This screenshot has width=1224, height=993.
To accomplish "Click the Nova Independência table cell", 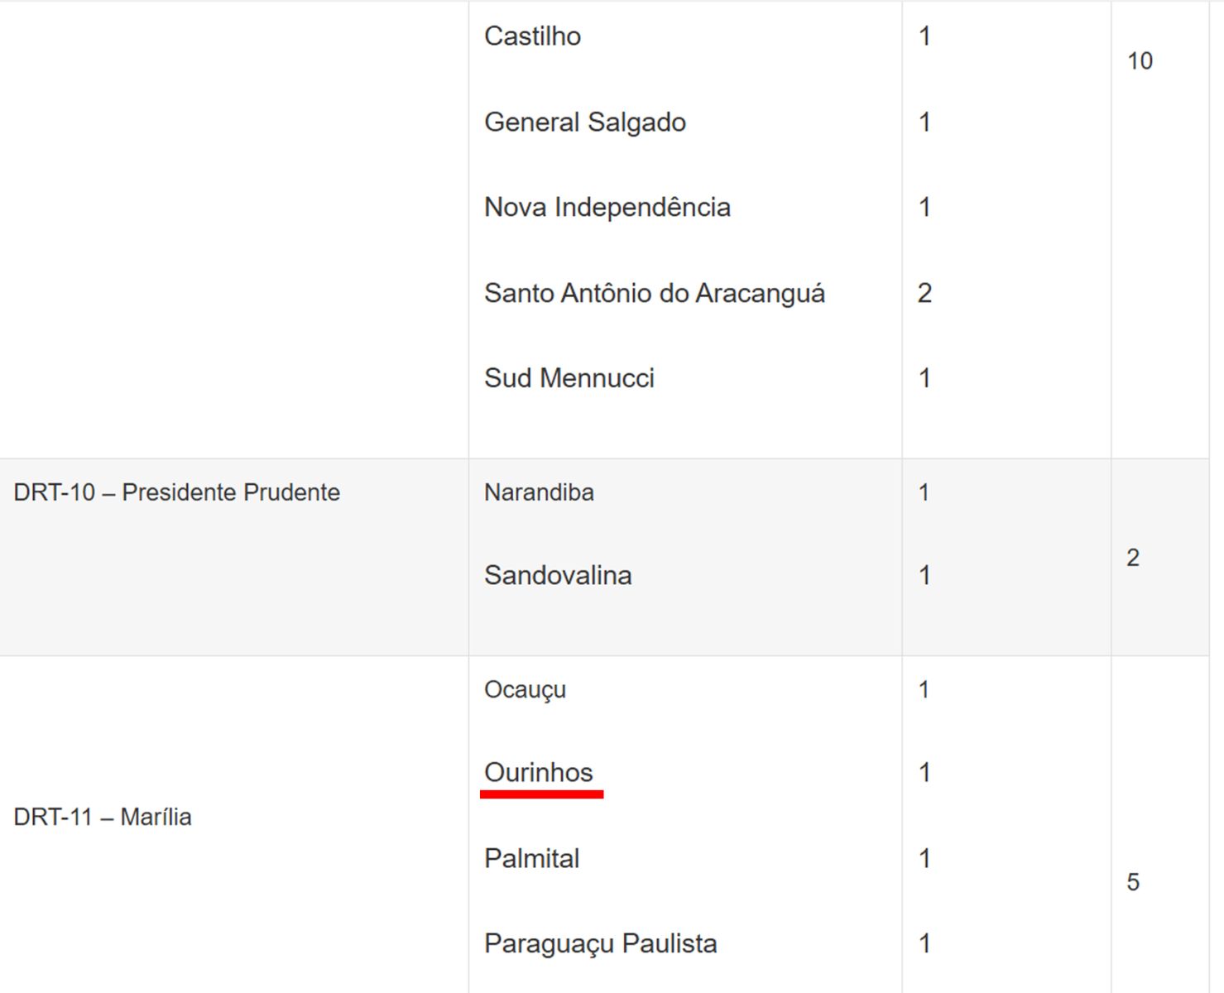I will (x=607, y=208).
